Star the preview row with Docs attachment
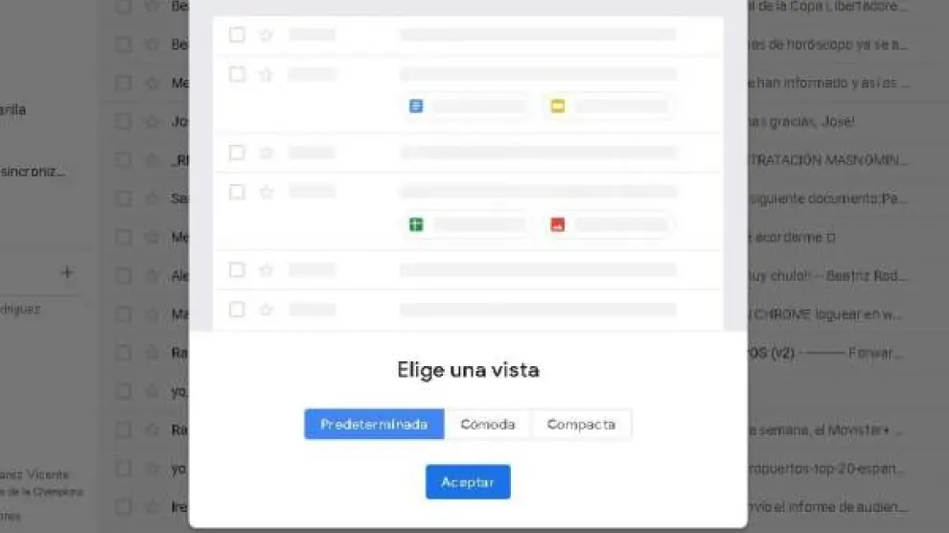The image size is (949, 533). pos(266,75)
